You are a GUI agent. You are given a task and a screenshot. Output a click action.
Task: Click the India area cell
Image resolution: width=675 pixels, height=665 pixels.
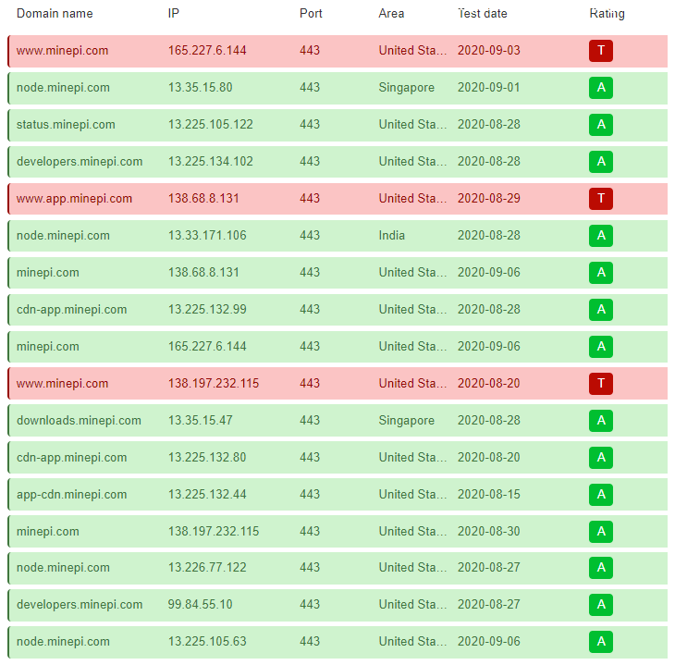click(392, 236)
